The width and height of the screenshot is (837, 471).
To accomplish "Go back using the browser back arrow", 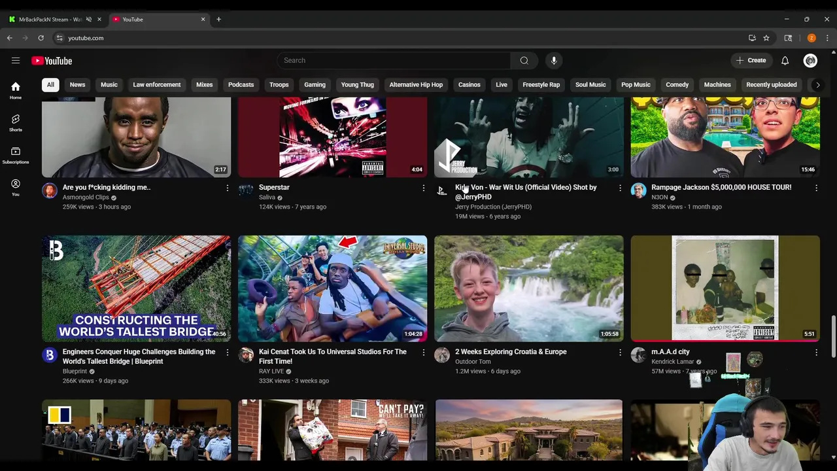I will tap(10, 38).
